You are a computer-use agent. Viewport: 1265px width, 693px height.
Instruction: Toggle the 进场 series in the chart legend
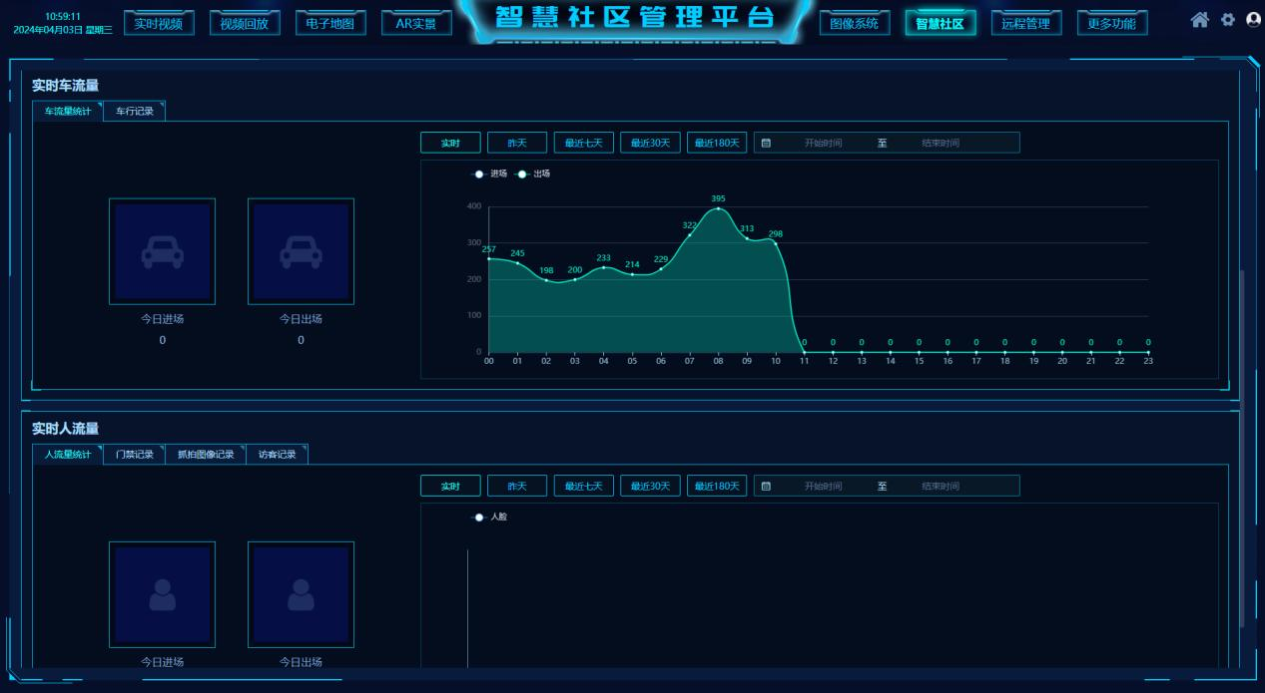[489, 173]
